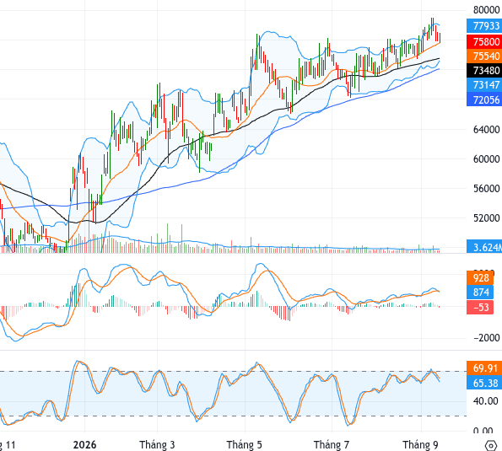
Task: Click the red 75800 last price label
Action: coord(484,42)
